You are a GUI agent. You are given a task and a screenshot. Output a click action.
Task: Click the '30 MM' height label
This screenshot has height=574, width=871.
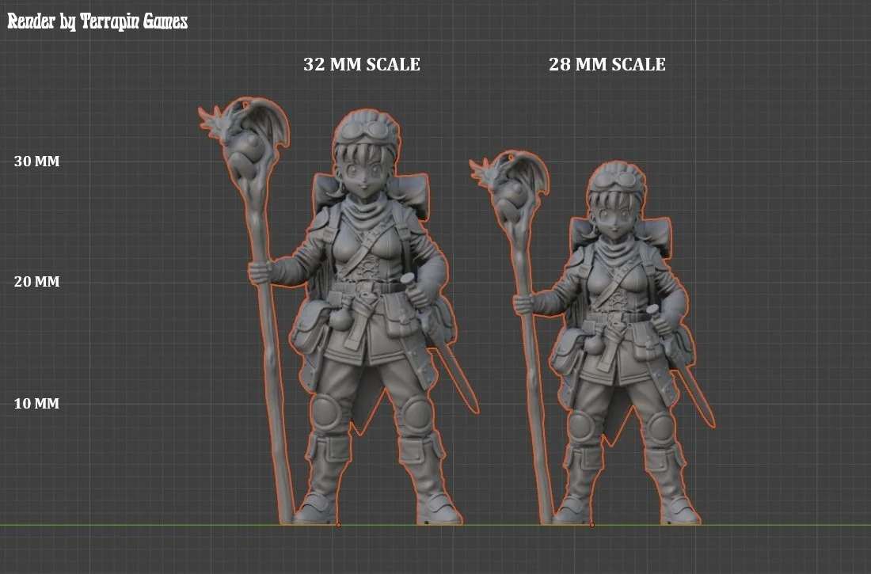coord(36,162)
